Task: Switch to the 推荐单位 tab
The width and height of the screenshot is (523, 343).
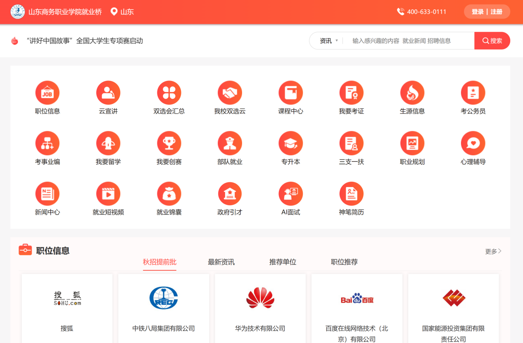Action: 283,262
